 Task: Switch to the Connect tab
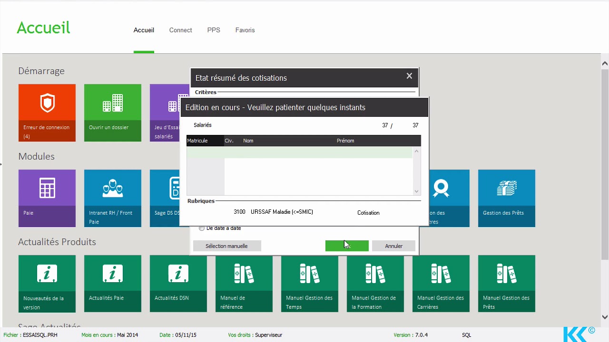pyautogui.click(x=180, y=30)
